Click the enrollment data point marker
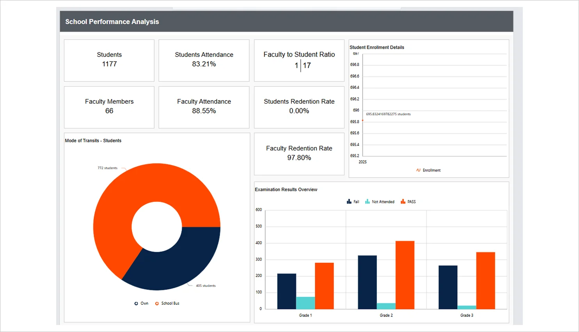This screenshot has height=332, width=579. coord(362,120)
